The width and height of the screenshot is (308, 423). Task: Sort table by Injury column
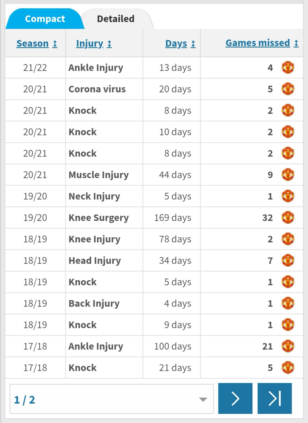(94, 43)
